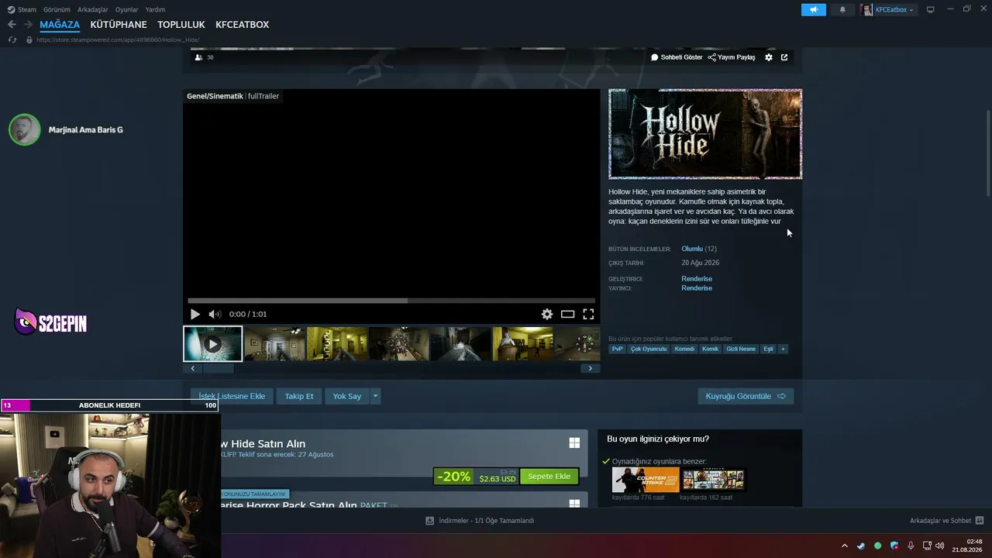This screenshot has width=992, height=558.
Task: Select the first trailer video thumbnail
Action: pyautogui.click(x=213, y=343)
